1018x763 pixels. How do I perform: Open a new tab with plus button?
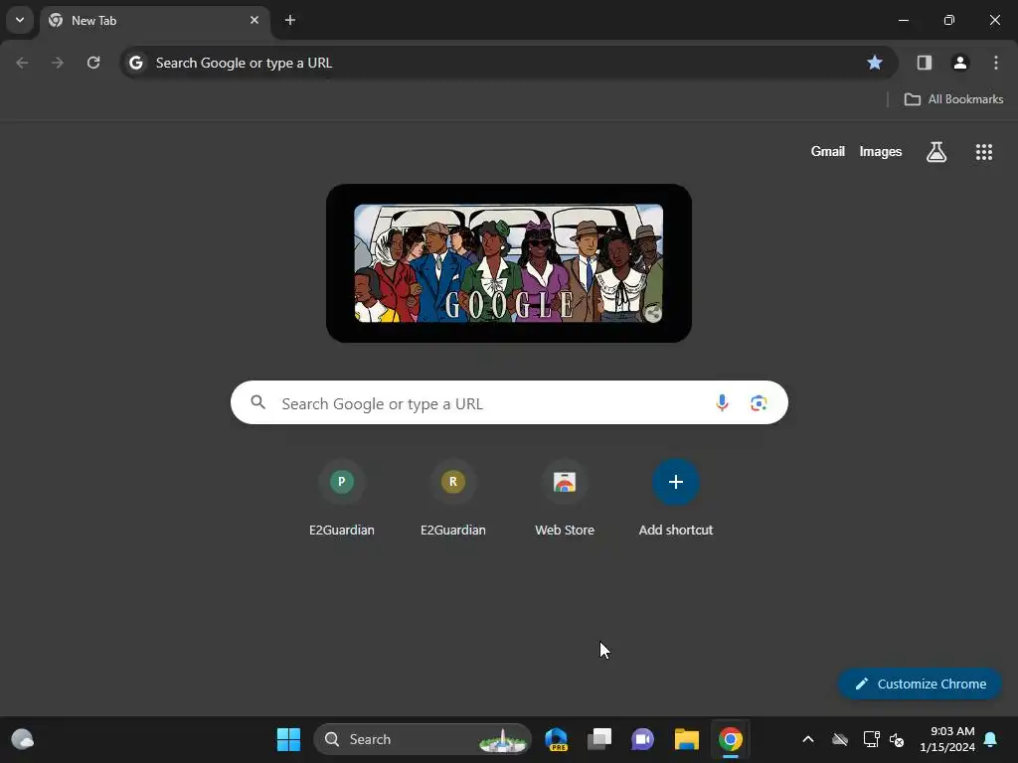[x=290, y=20]
